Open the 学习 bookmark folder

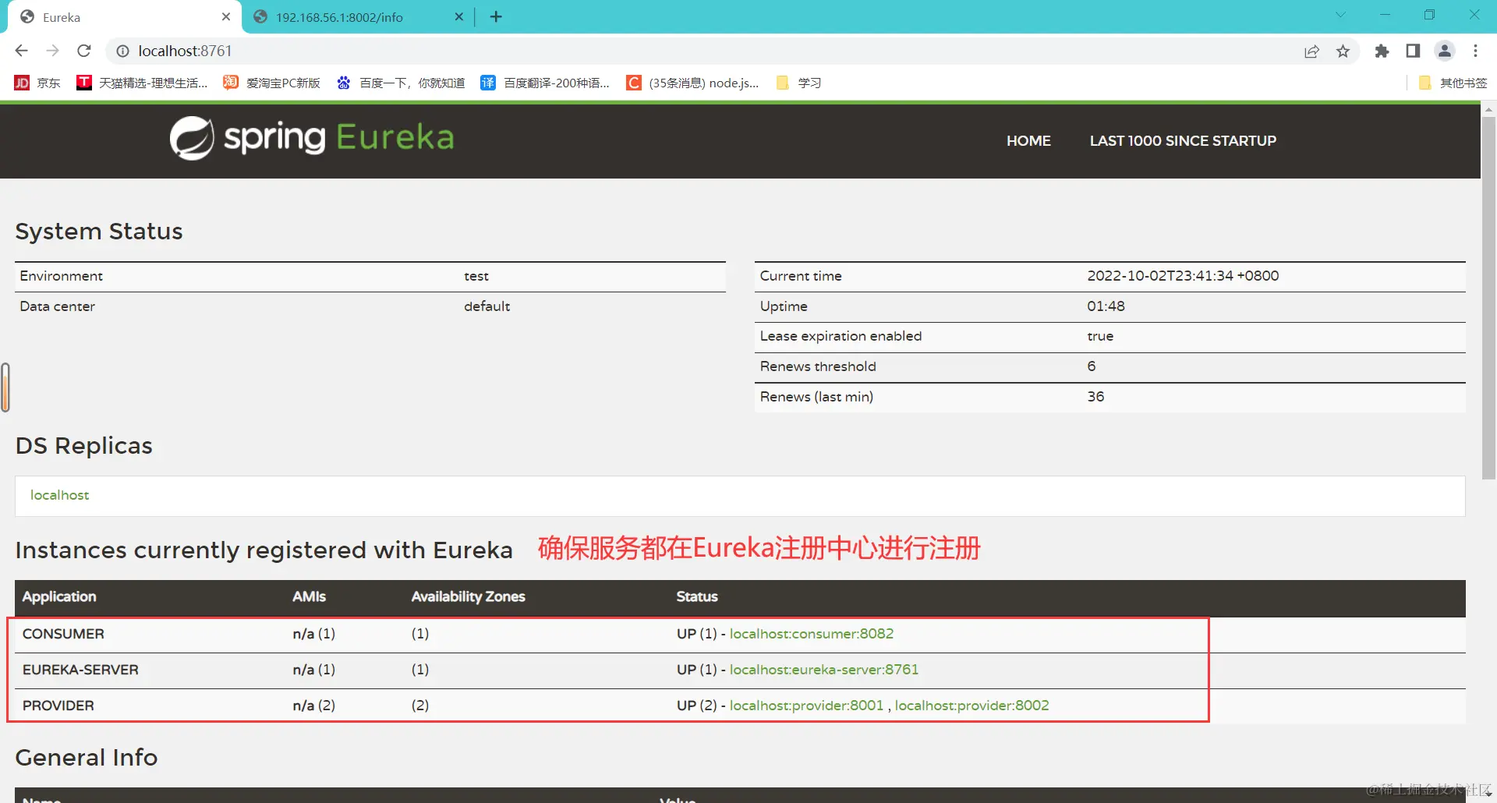[x=799, y=83]
